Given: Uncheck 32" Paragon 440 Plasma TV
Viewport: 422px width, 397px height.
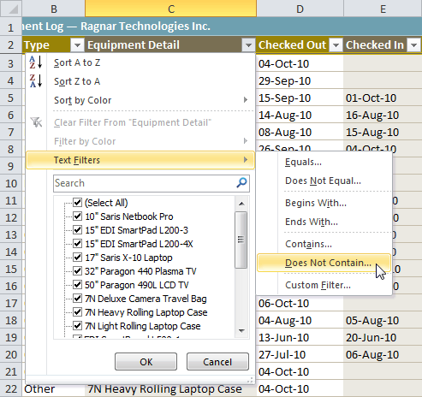Looking at the screenshot, I should [77, 271].
